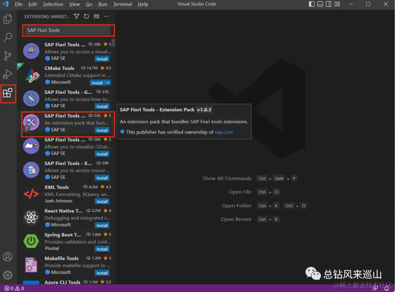The height and width of the screenshot is (292, 395).
Task: Install the SAP Fiori OData visualizer extension
Action: tap(102, 154)
